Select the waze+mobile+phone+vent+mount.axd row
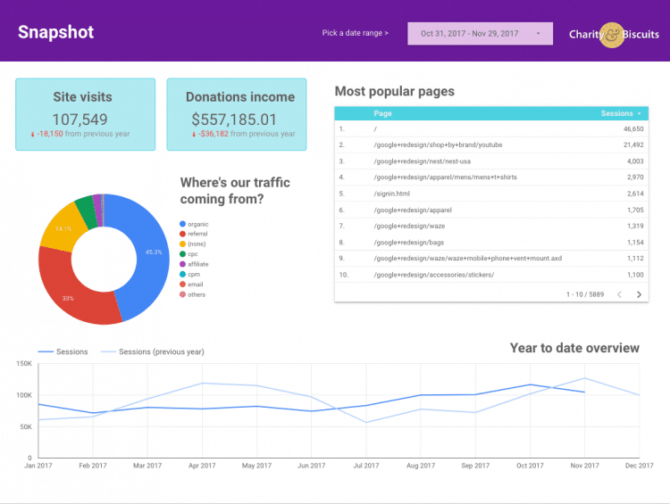The width and height of the screenshot is (670, 504). click(x=491, y=258)
